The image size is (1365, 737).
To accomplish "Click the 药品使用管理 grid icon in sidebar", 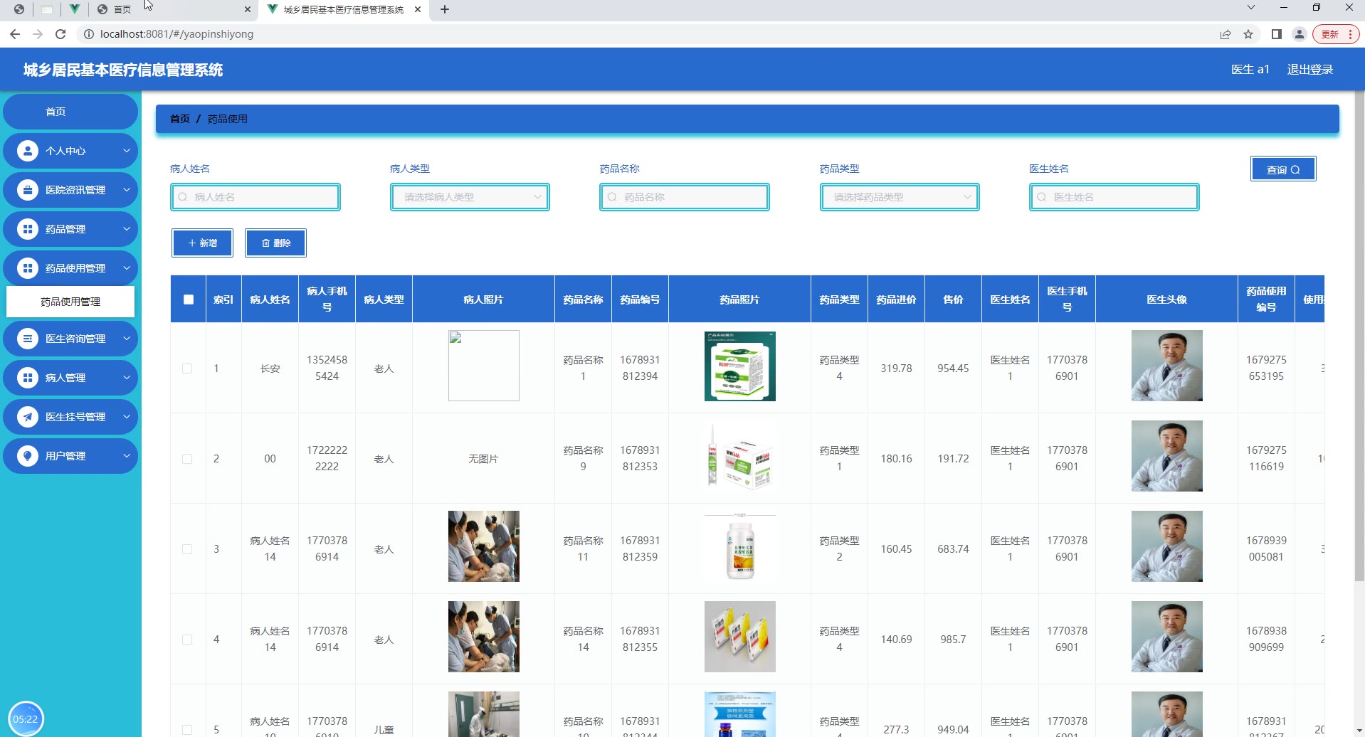I will pyautogui.click(x=27, y=268).
